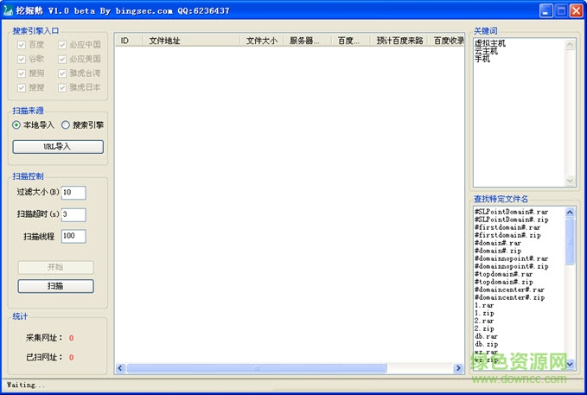Click #firstdomain#.rar entry
587x395 pixels.
coord(507,227)
